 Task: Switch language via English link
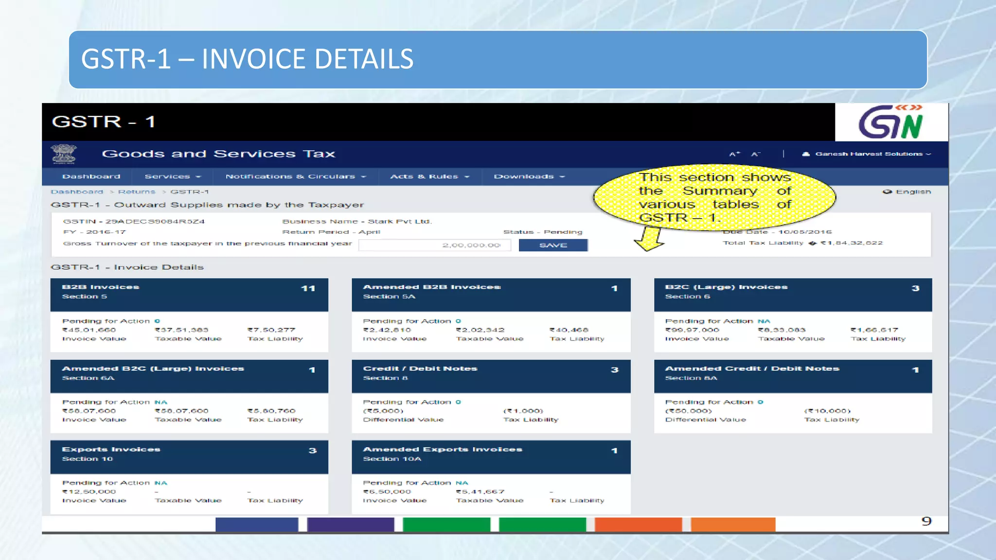[913, 192]
